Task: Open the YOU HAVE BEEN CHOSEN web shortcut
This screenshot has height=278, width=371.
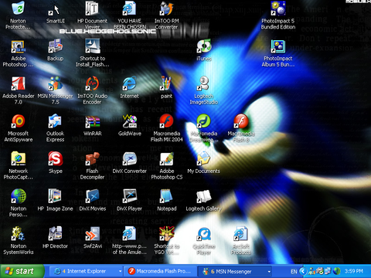Action: pos(129,8)
